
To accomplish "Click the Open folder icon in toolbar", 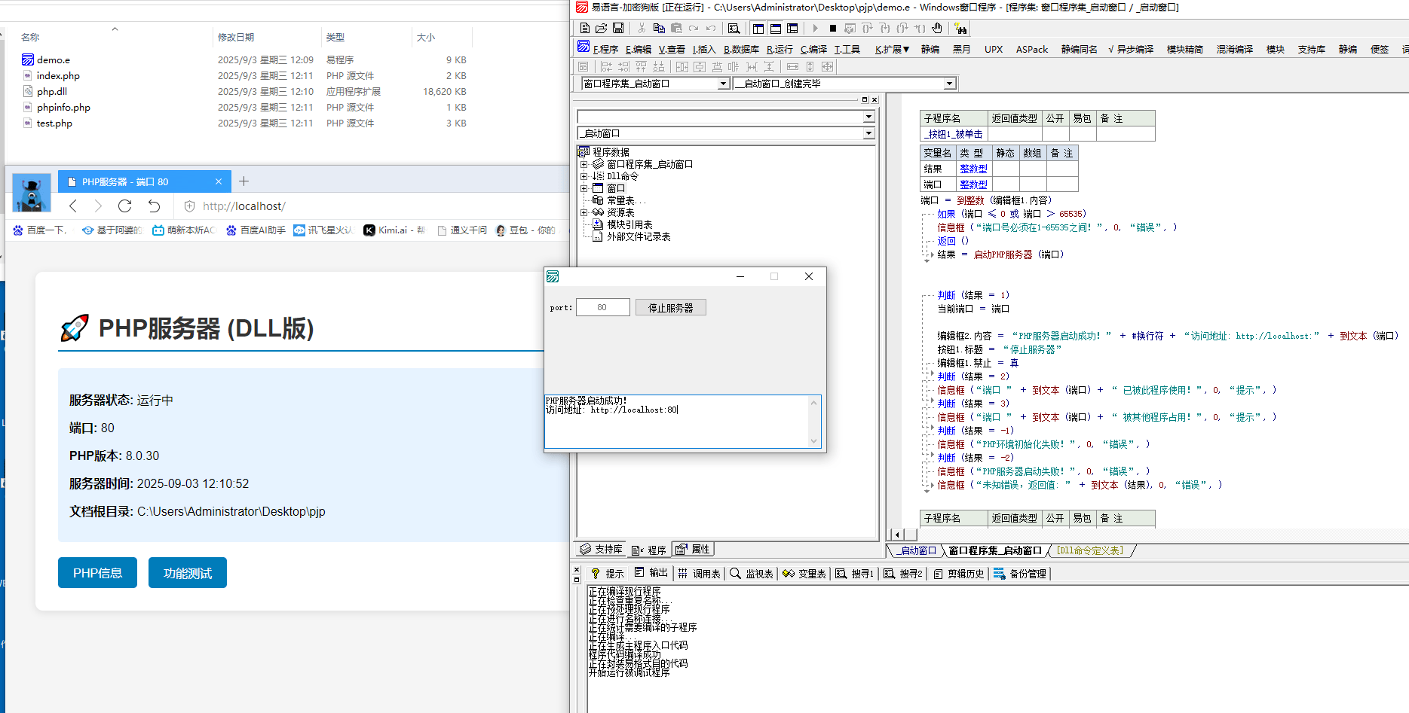I will tap(601, 29).
